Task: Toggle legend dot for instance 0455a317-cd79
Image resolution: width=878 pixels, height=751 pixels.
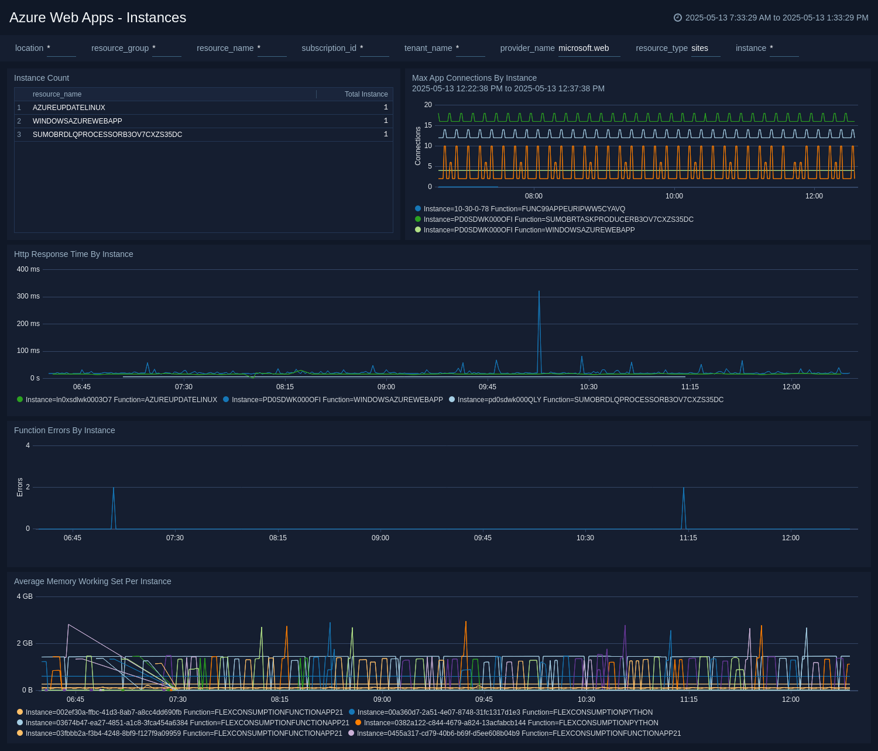Action: (x=351, y=733)
